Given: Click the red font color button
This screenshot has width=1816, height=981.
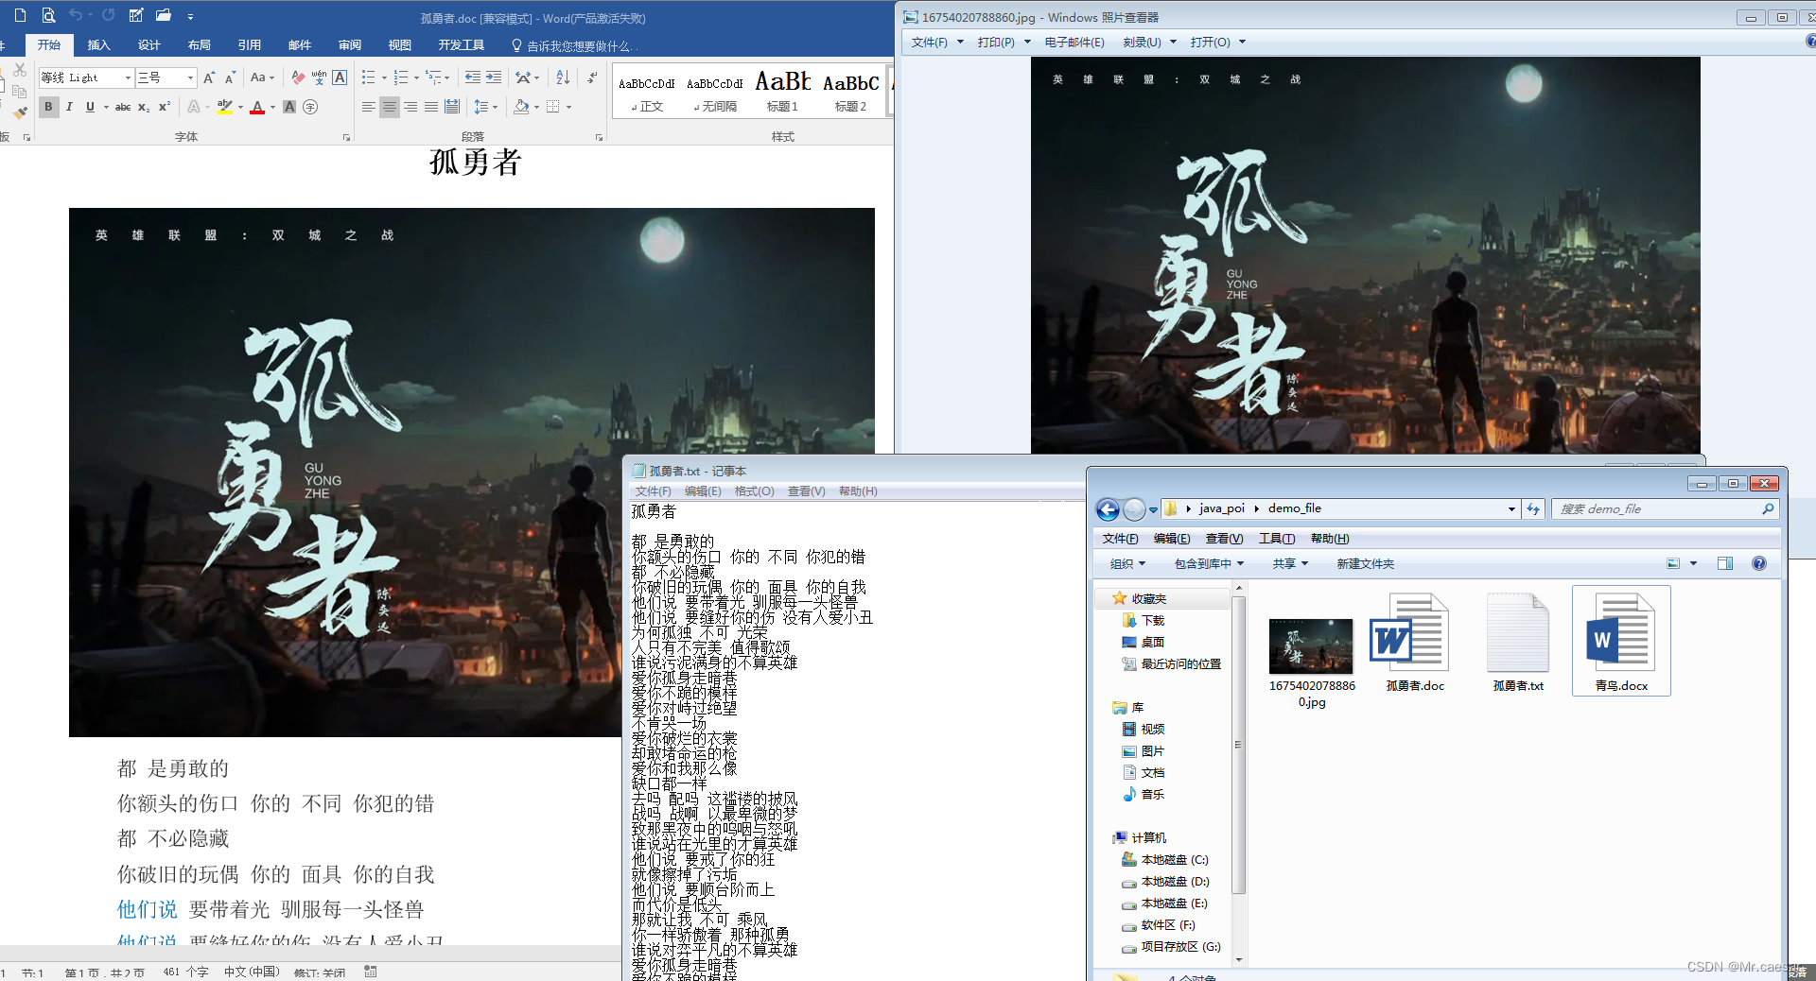Looking at the screenshot, I should point(257,107).
